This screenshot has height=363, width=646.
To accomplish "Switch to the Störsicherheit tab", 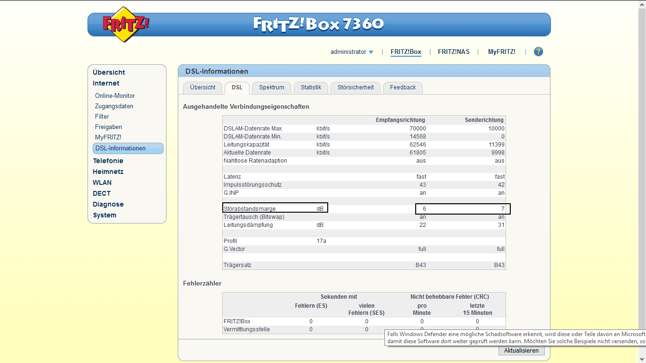I will (x=356, y=87).
